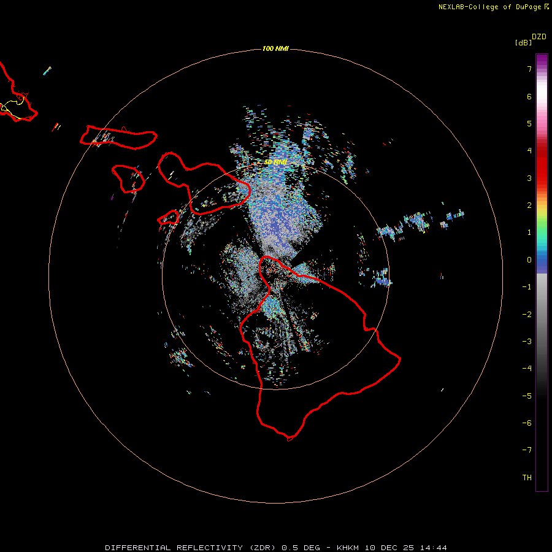Click the 1 value on color scale
The width and height of the screenshot is (552, 552).
pos(529,232)
